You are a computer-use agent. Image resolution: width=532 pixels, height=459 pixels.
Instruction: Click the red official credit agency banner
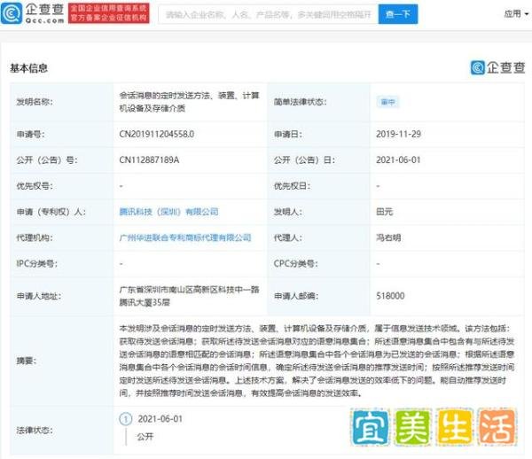(x=108, y=13)
